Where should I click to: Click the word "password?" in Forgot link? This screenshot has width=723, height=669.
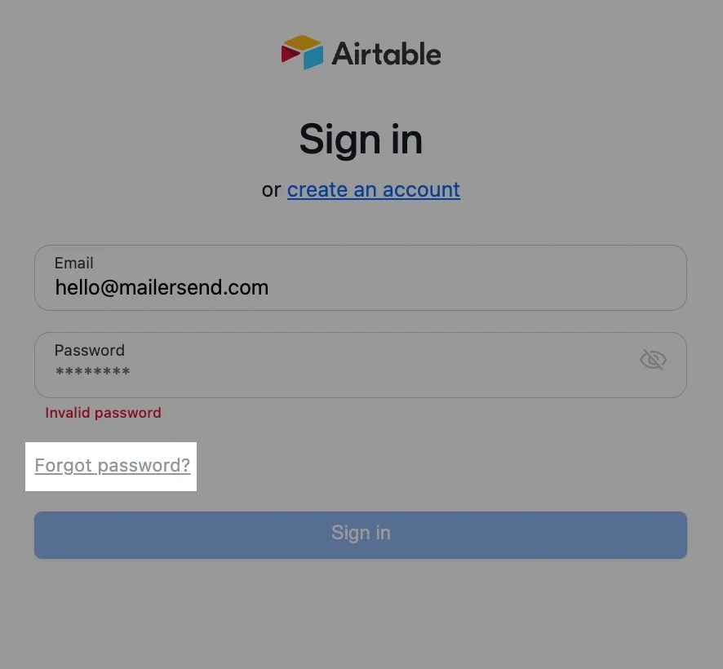pos(144,466)
